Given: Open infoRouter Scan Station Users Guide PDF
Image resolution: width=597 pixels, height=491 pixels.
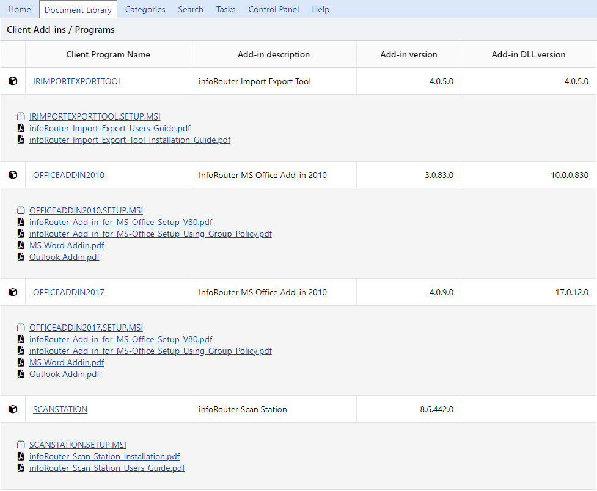Looking at the screenshot, I should (107, 468).
